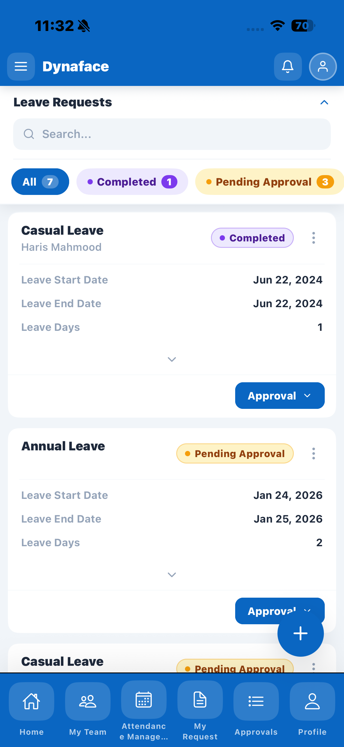
Task: Expand Annual Leave card details
Action: 172,575
